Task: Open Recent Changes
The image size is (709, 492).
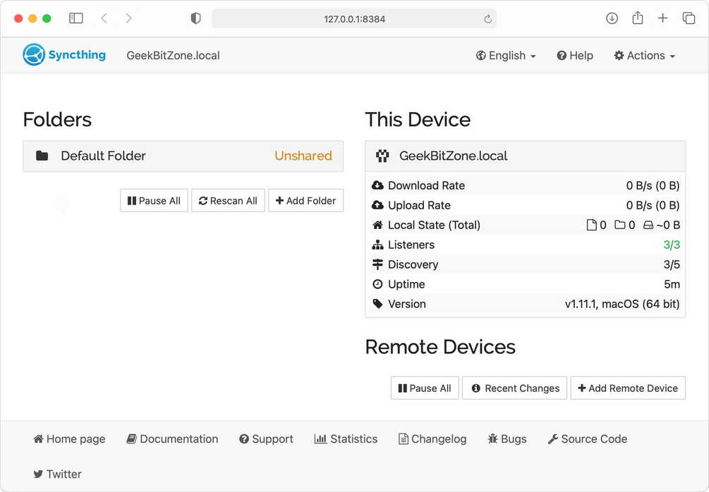Action: click(514, 388)
